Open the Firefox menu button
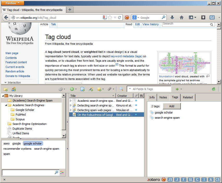The image size is (222, 183). 13,3
